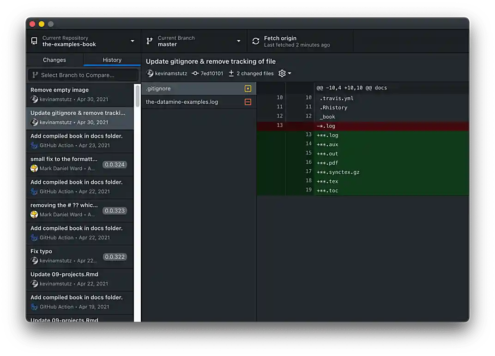Click kevinamstutz avatar in commit details
Viewport: 495px width, 356px height.
click(149, 73)
